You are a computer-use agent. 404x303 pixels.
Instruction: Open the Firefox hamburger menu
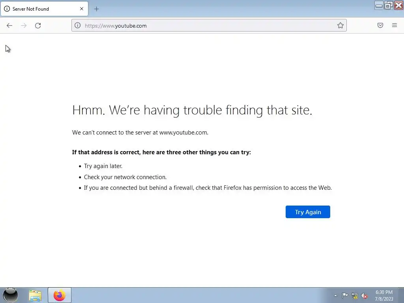pyautogui.click(x=395, y=25)
